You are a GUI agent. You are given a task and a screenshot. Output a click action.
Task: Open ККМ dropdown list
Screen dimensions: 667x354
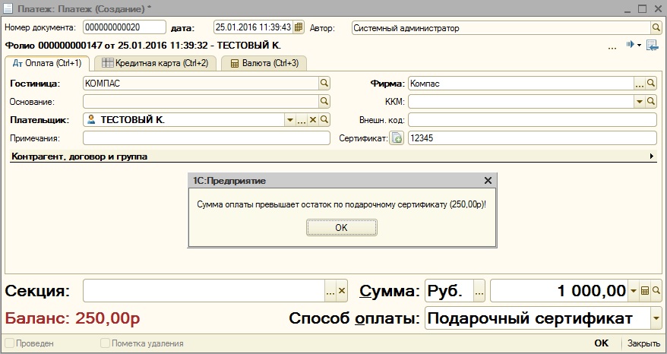(x=640, y=102)
